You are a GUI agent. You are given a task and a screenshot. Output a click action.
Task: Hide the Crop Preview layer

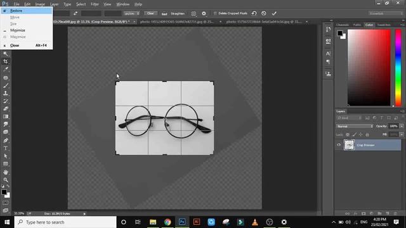[x=339, y=145]
